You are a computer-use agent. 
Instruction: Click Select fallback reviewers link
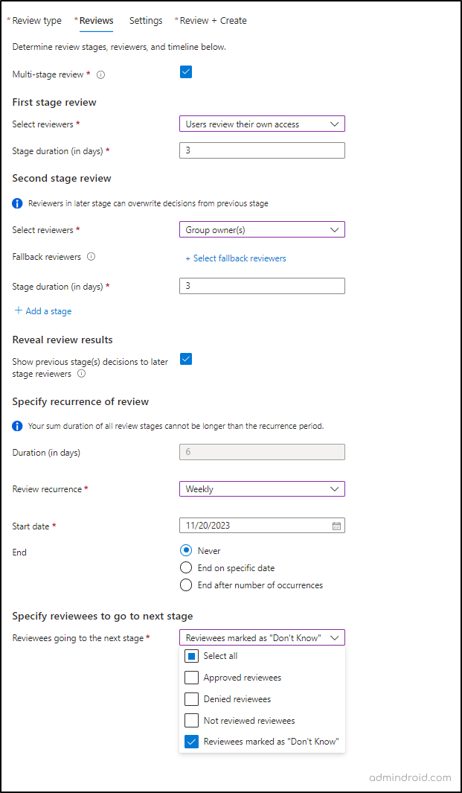(236, 258)
